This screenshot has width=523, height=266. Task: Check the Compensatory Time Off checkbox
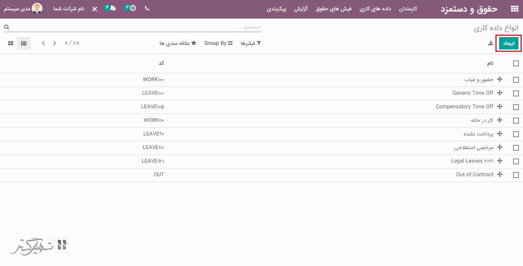click(516, 107)
